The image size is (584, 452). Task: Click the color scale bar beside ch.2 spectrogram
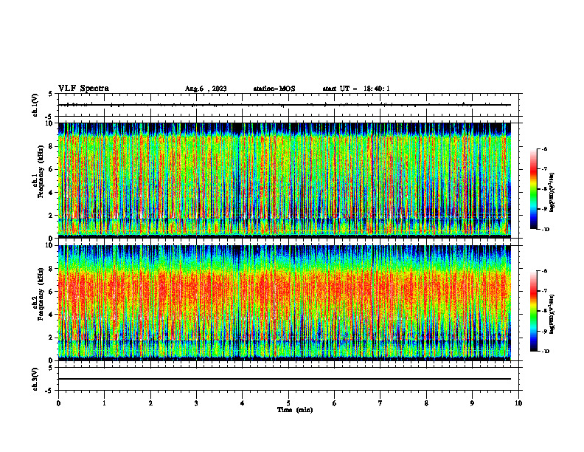tap(533, 311)
